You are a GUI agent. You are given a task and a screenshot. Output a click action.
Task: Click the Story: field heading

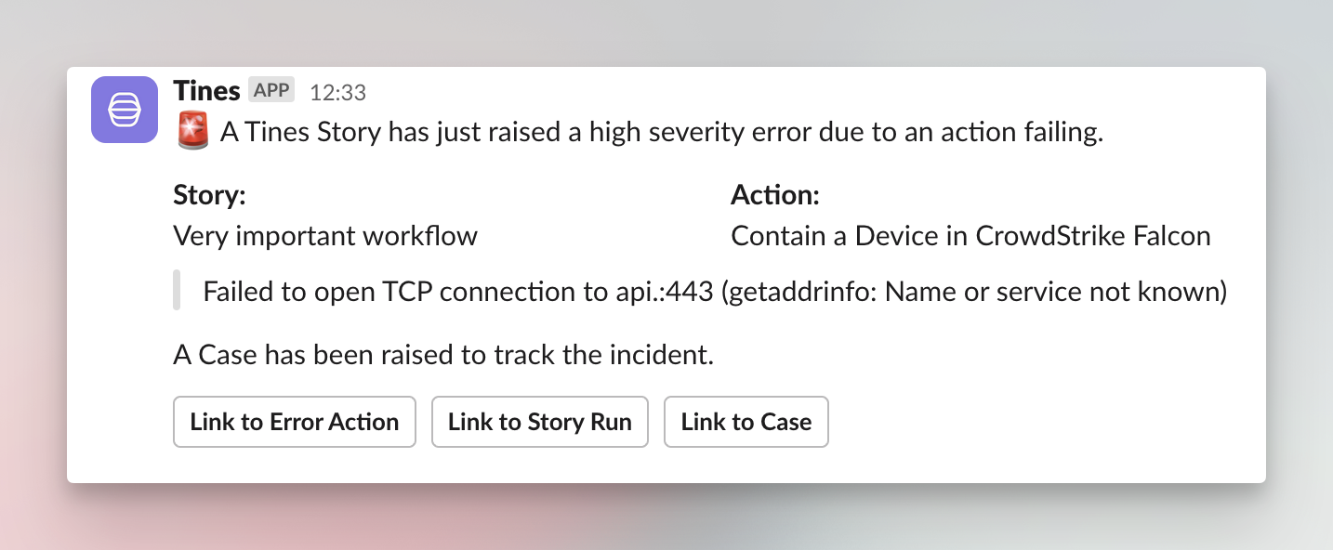click(210, 195)
